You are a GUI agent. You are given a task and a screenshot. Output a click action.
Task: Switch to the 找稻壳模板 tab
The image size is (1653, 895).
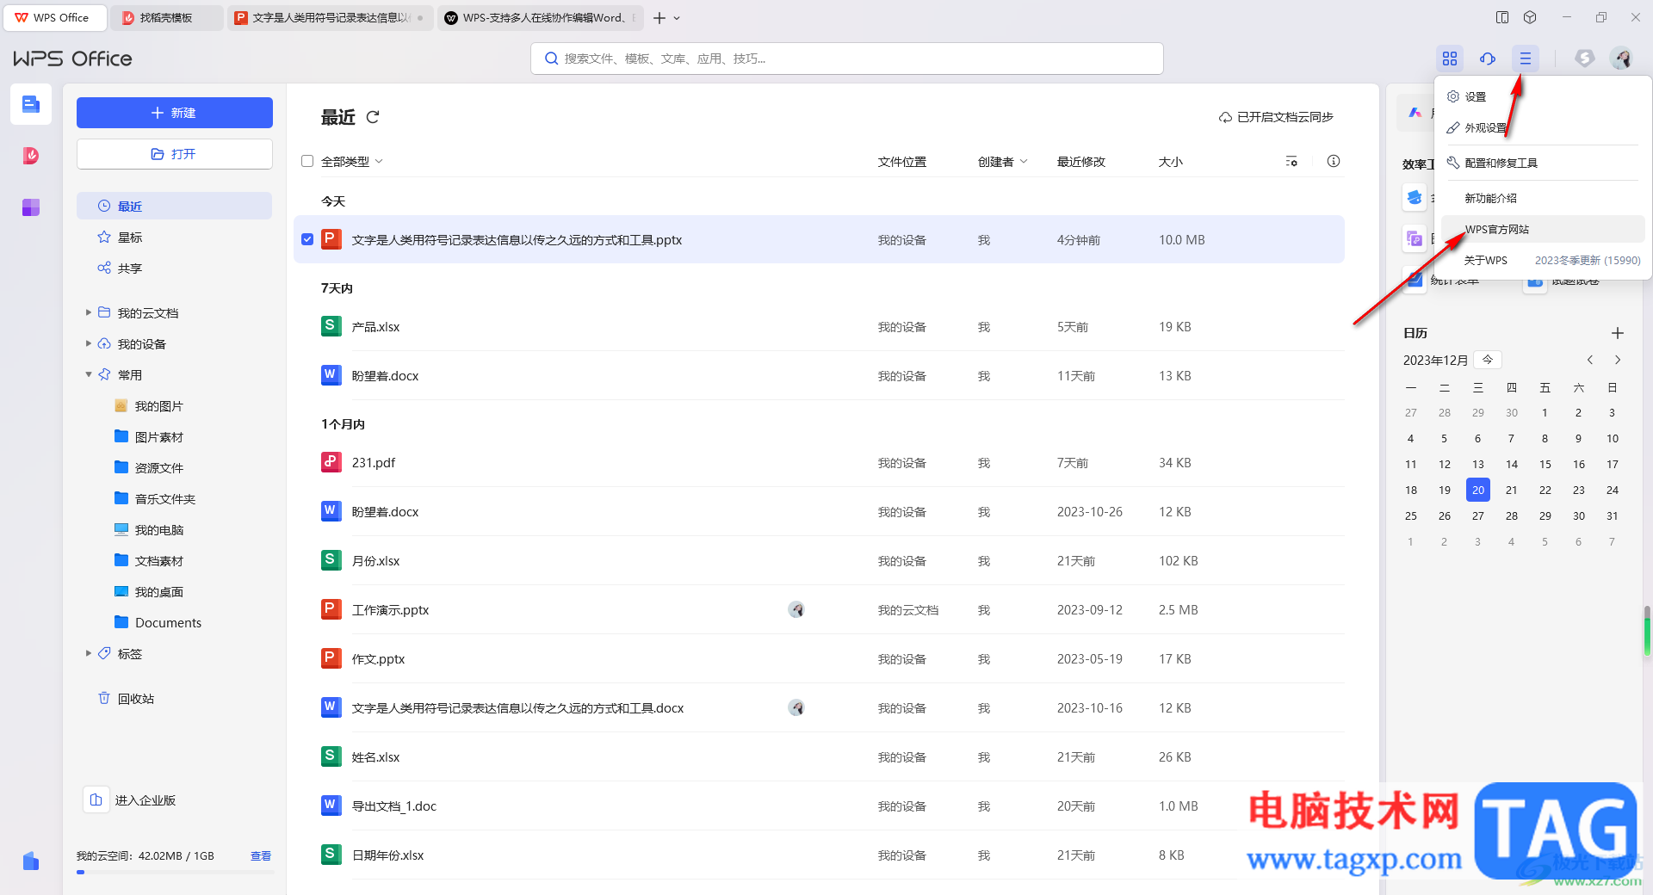pyautogui.click(x=168, y=17)
